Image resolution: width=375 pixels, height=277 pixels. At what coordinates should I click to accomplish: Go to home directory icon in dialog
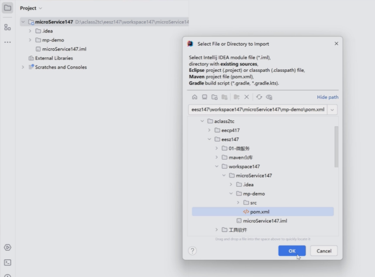pos(195,97)
